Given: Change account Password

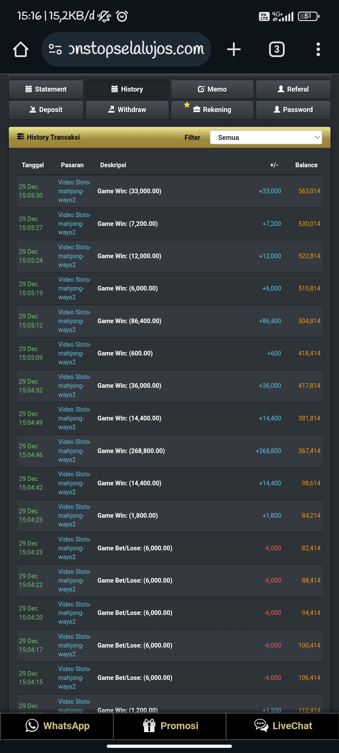Looking at the screenshot, I should click(x=293, y=110).
